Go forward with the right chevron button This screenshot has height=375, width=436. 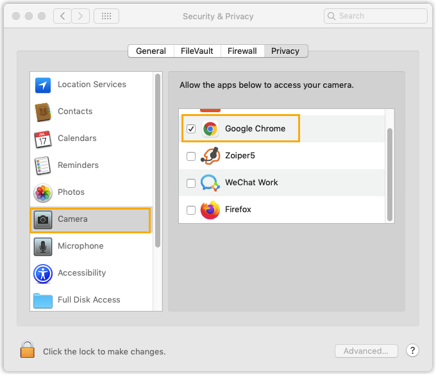(x=81, y=16)
